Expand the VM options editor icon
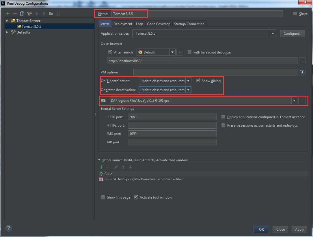313x237 pixels. [302, 72]
